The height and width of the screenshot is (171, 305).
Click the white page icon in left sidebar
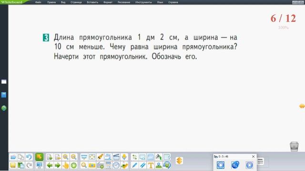tap(4, 82)
